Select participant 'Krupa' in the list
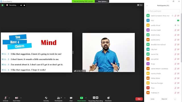The width and height of the screenshot is (182, 102). (163, 64)
